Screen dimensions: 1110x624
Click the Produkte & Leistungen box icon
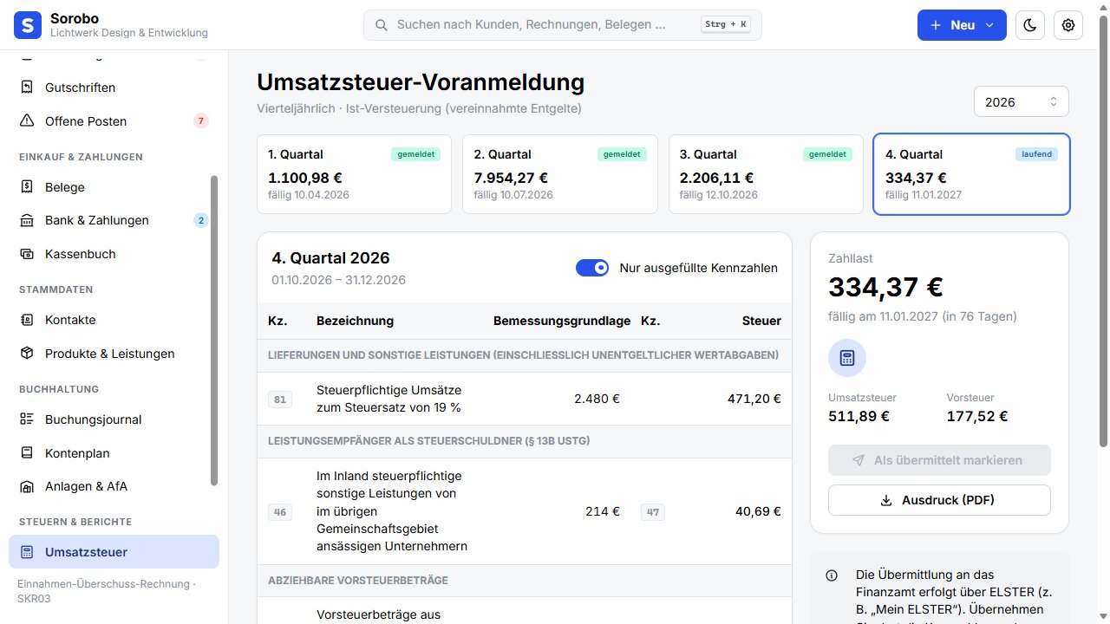pos(27,354)
